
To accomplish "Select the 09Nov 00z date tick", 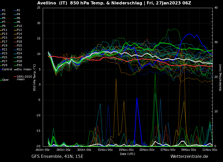I will click(189, 150).
